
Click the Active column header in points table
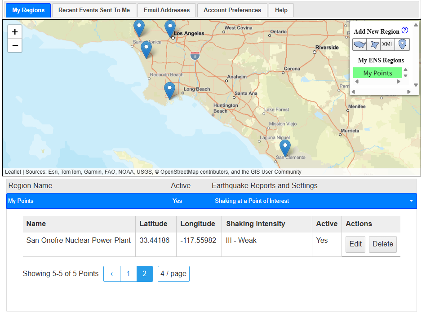[327, 224]
